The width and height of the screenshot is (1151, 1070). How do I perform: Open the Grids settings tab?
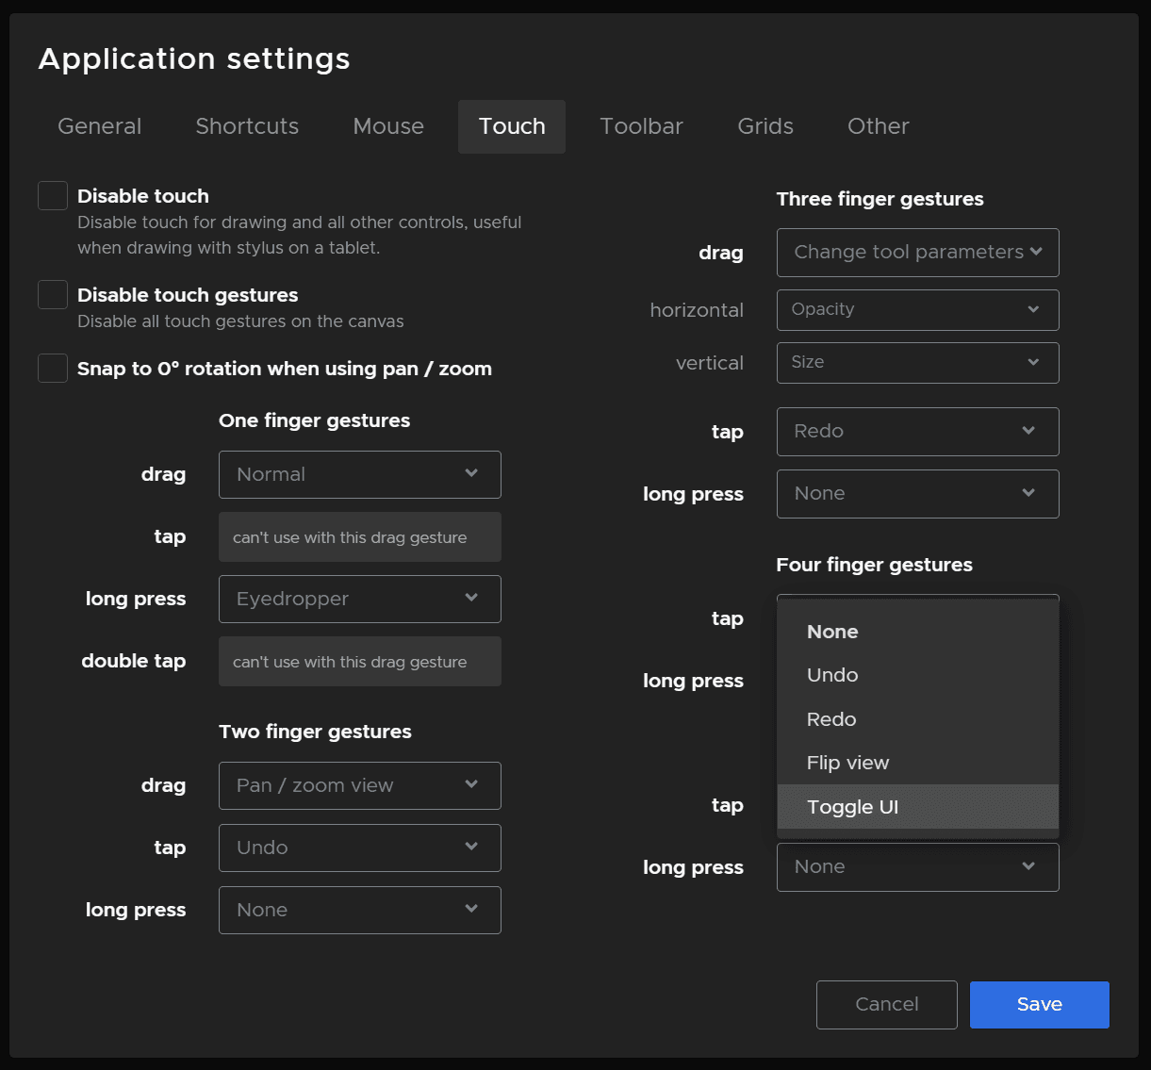click(x=765, y=126)
